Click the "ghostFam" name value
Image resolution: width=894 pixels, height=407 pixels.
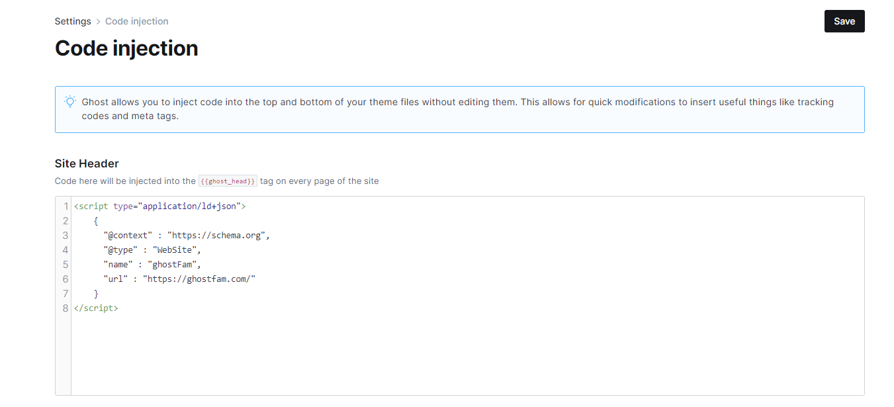tap(172, 265)
